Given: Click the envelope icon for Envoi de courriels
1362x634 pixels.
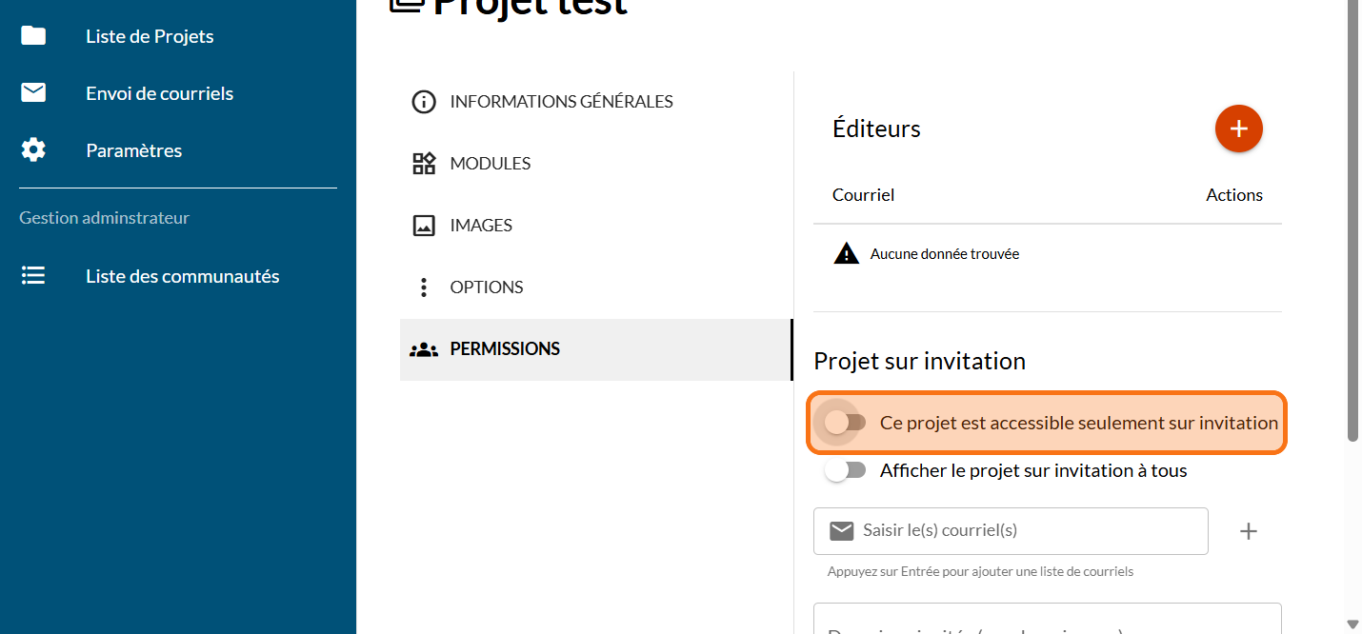Looking at the screenshot, I should click(33, 93).
